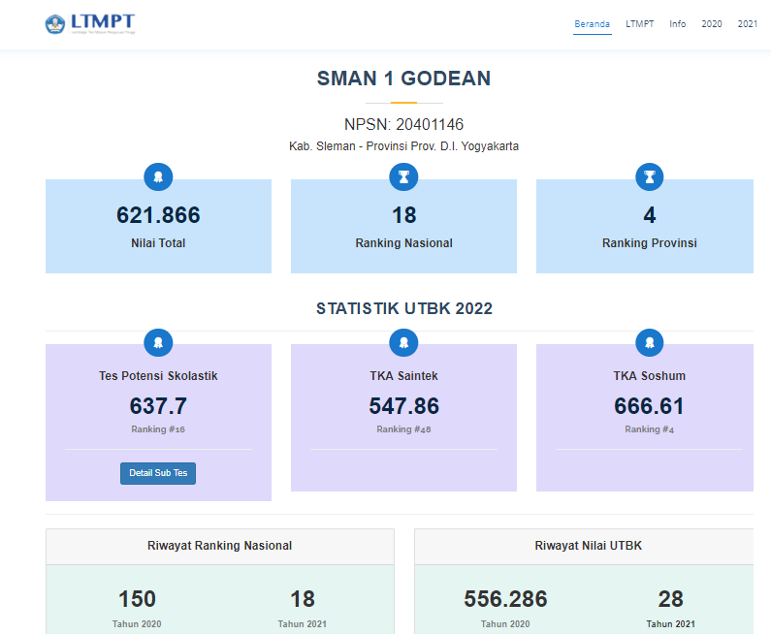Image resolution: width=771 pixels, height=634 pixels.
Task: Click Tahun 2021 under Riwayat Nilai UTBK
Action: coord(671,624)
